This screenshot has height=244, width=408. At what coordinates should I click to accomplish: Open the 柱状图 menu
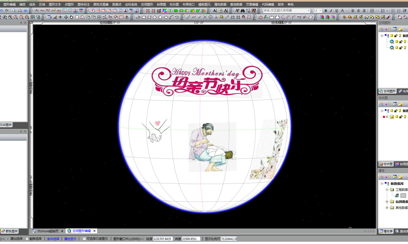(x=174, y=5)
